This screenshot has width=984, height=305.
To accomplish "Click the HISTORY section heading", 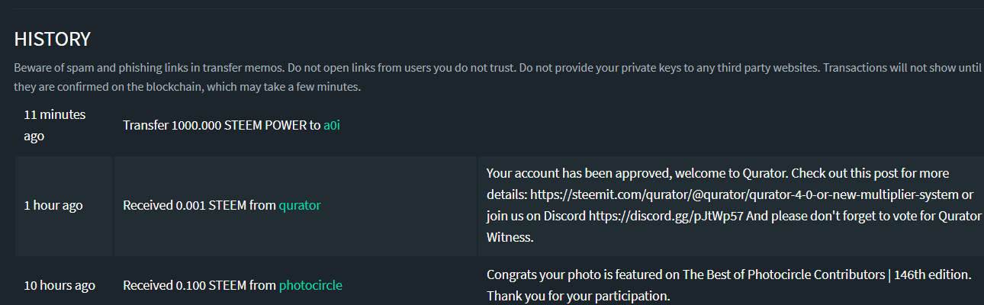I will (53, 39).
